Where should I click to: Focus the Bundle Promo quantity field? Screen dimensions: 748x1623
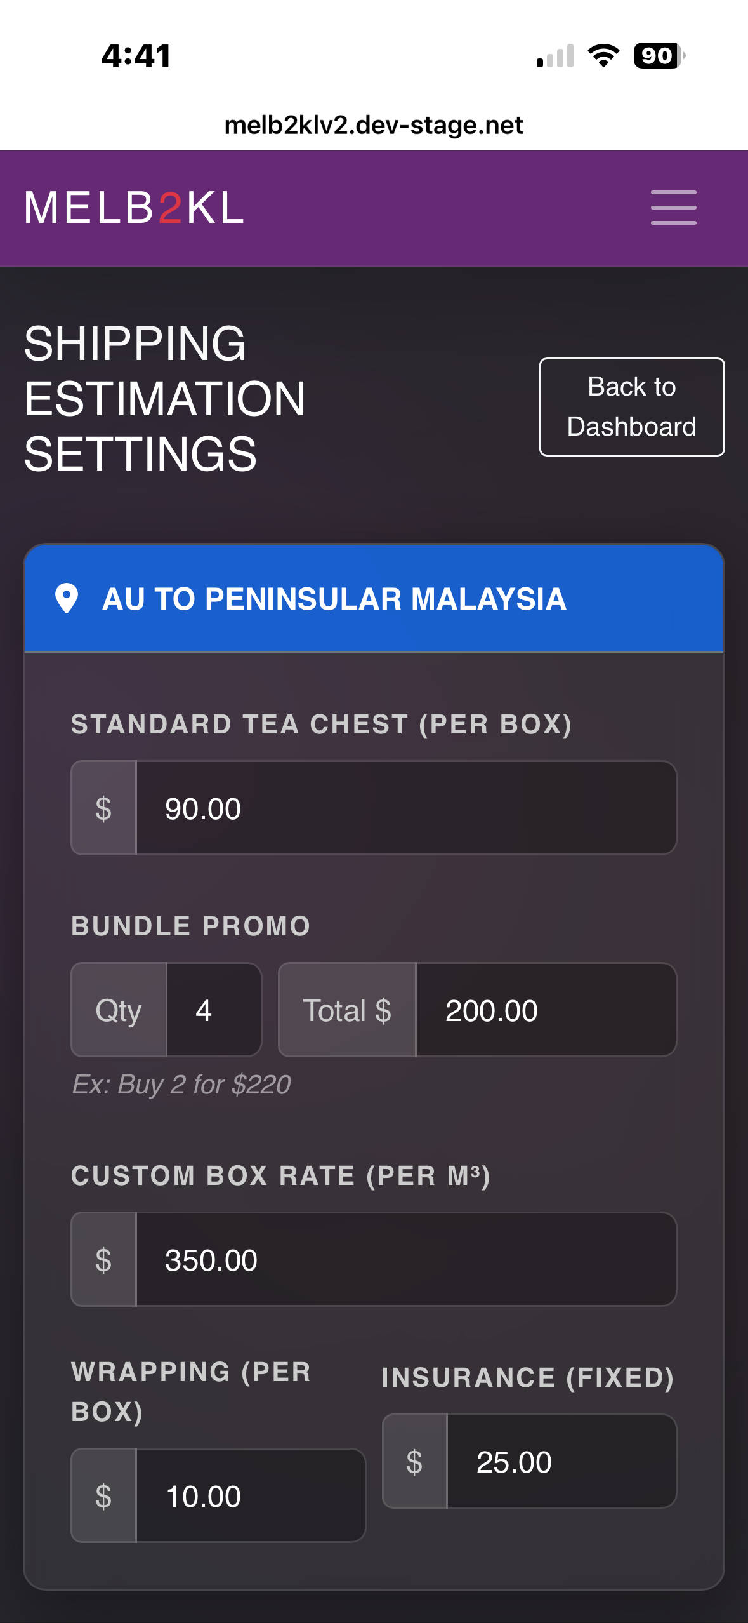coord(214,1010)
